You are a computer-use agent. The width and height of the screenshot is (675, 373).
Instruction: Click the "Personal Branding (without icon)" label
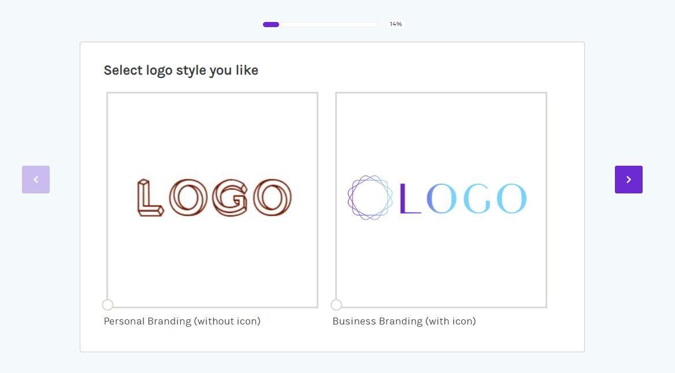182,321
